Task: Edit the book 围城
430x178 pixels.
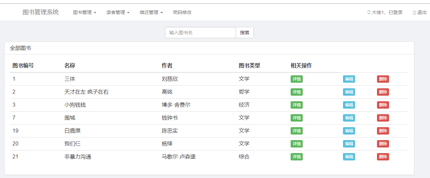Action: tap(349, 118)
